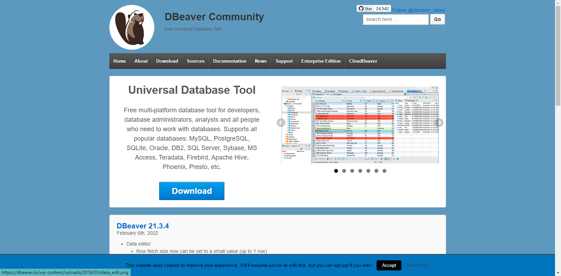This screenshot has height=276, width=561.
Task: Select the fourth carousel dot
Action: click(x=360, y=171)
